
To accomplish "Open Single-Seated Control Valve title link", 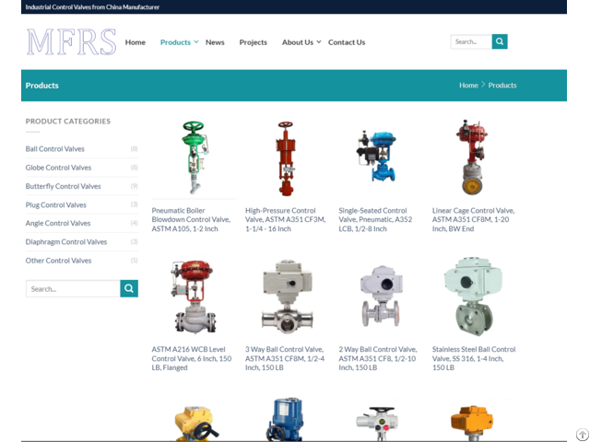I will (375, 219).
